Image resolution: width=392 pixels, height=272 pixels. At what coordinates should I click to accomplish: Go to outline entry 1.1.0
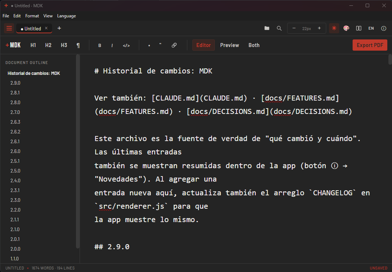(x=15, y=259)
